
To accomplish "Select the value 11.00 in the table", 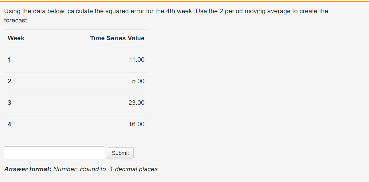I will tap(136, 60).
